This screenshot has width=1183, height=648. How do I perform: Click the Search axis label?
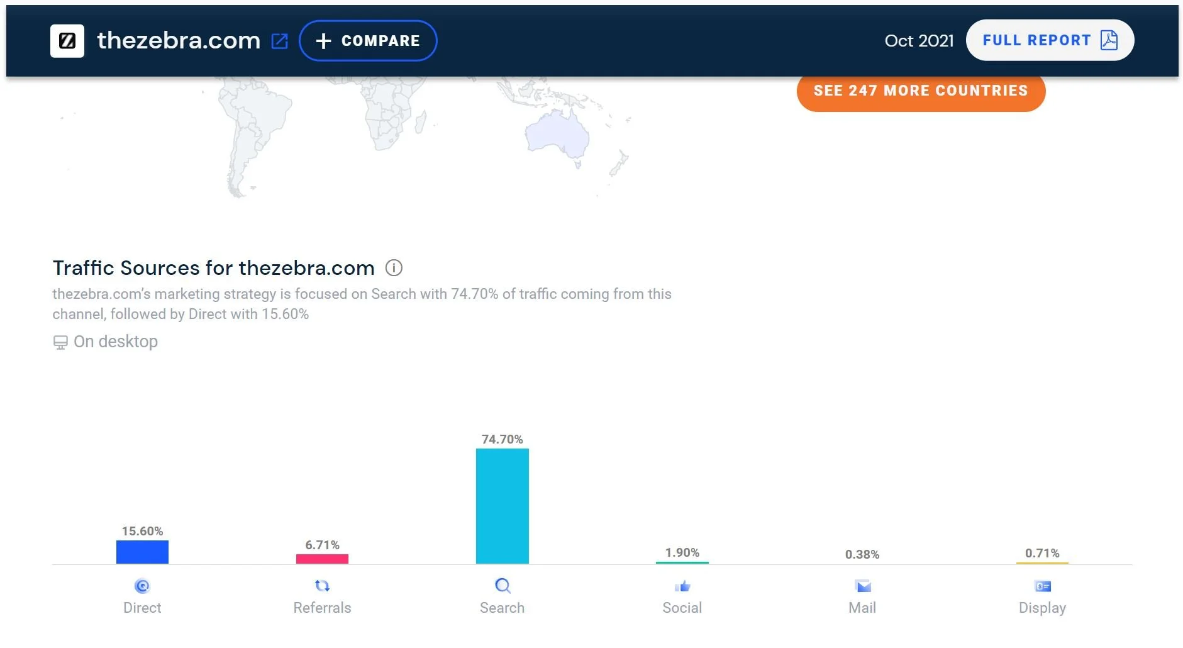(x=502, y=608)
